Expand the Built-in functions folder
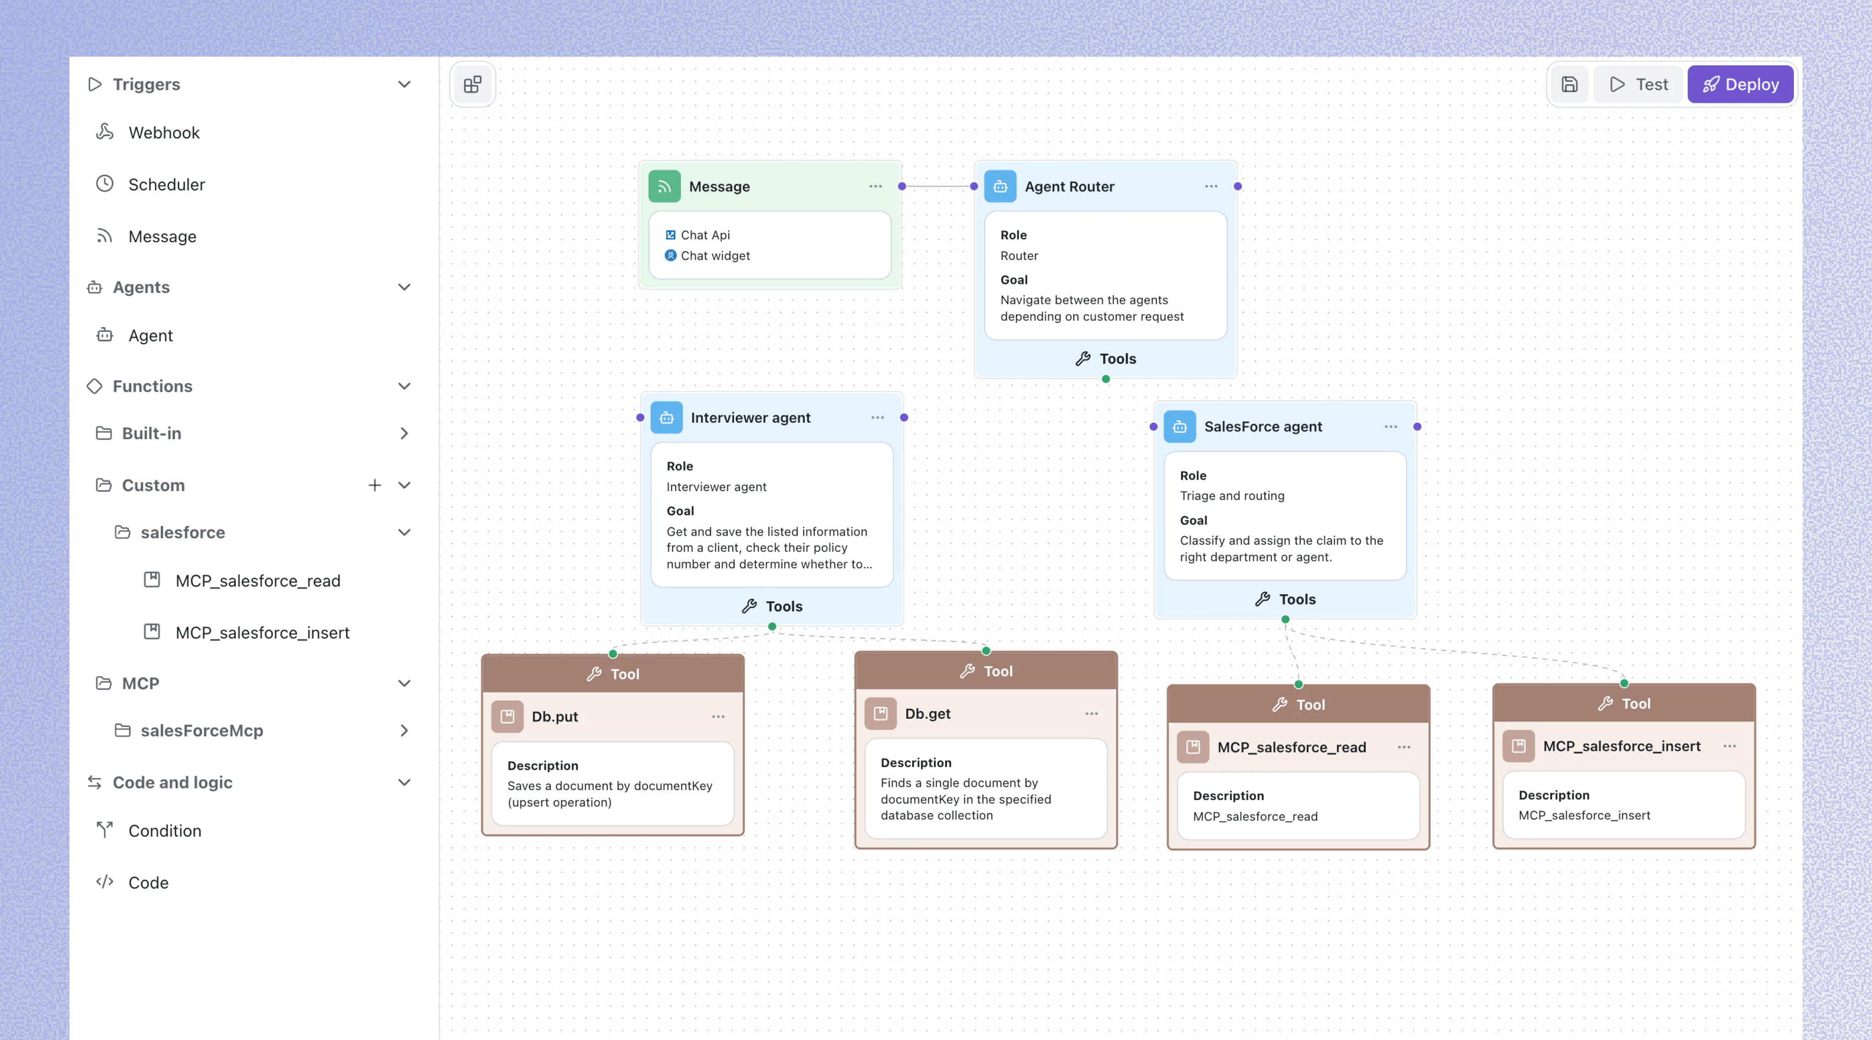 [404, 433]
